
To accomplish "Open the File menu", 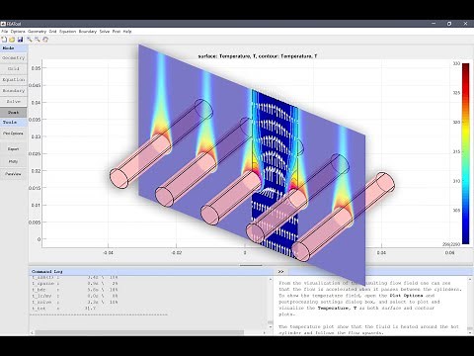I will click(4, 32).
